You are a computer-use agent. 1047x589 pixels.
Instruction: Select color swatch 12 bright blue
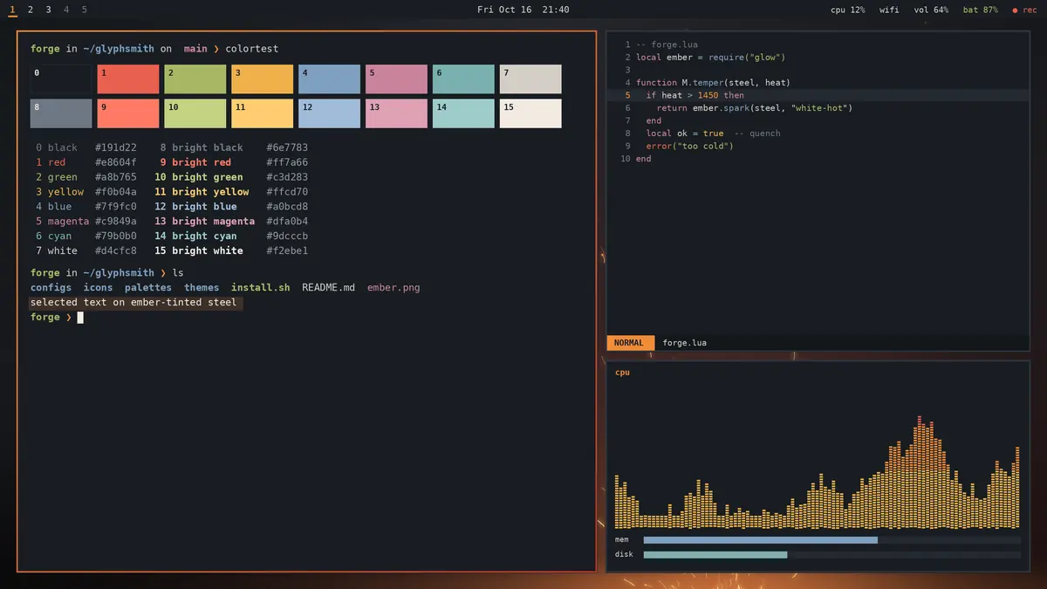pyautogui.click(x=330, y=113)
